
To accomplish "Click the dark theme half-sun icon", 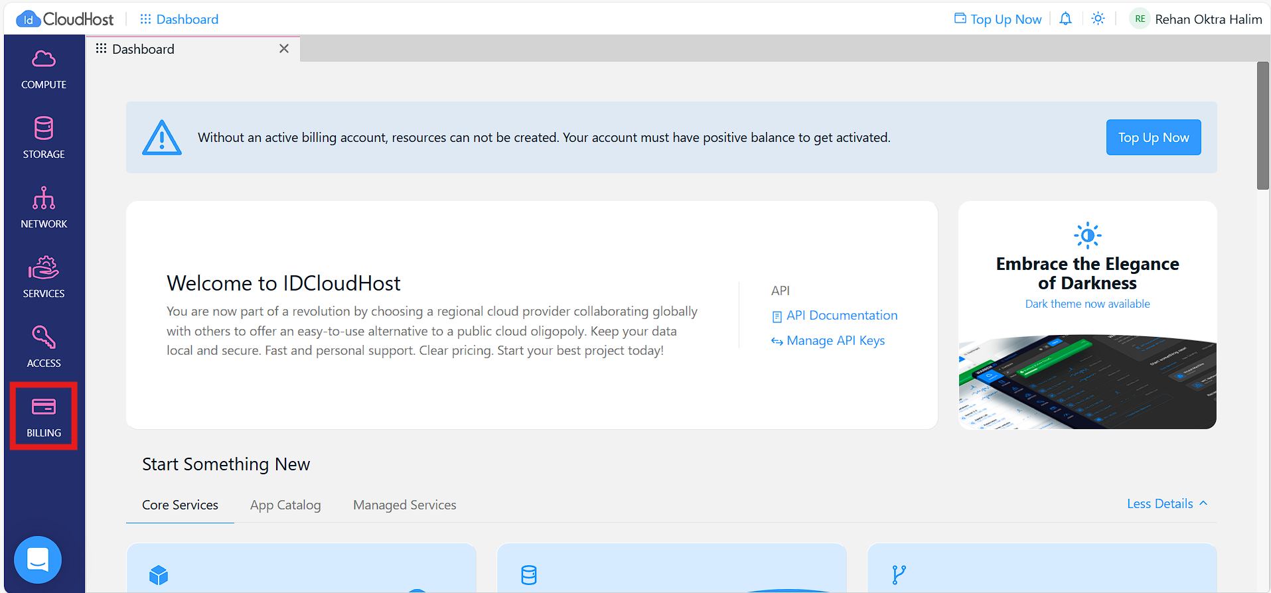I will click(x=1088, y=235).
